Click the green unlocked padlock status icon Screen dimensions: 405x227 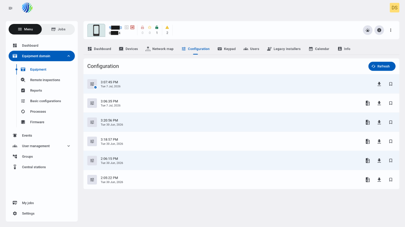(x=157, y=27)
